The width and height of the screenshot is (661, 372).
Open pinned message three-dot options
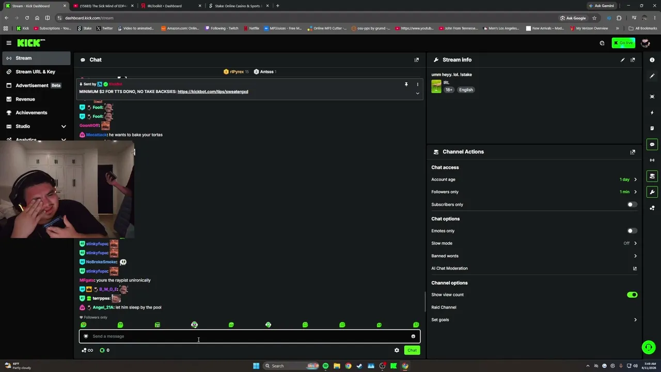click(418, 84)
